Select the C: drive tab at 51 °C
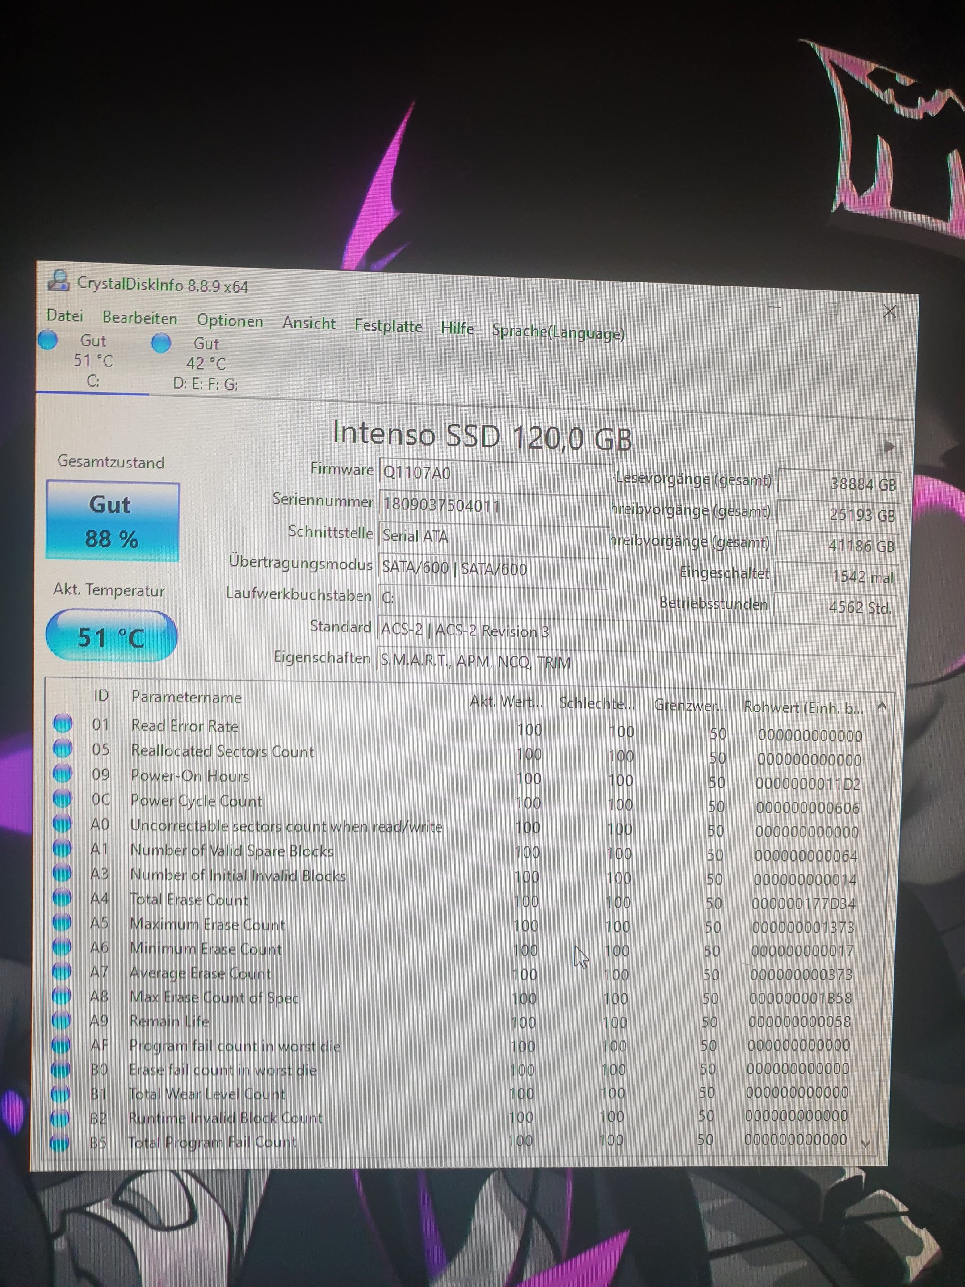The width and height of the screenshot is (965, 1287). (x=92, y=362)
